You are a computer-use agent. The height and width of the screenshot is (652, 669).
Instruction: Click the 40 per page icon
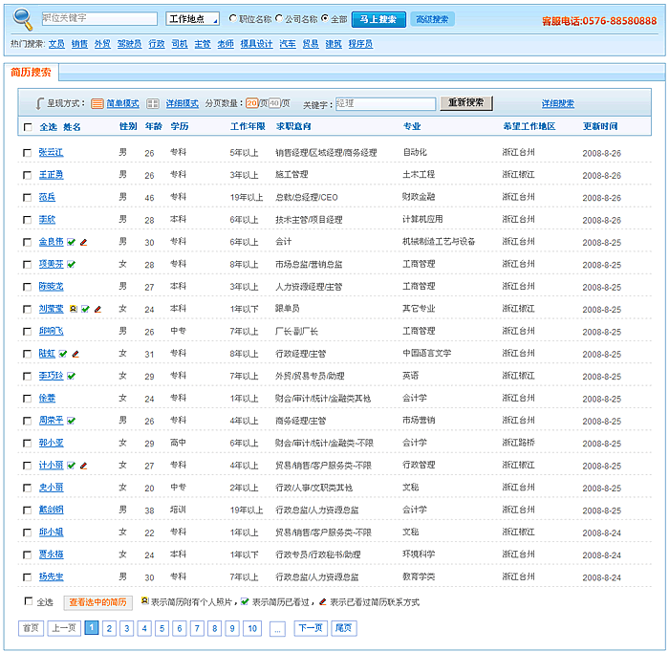tap(273, 103)
